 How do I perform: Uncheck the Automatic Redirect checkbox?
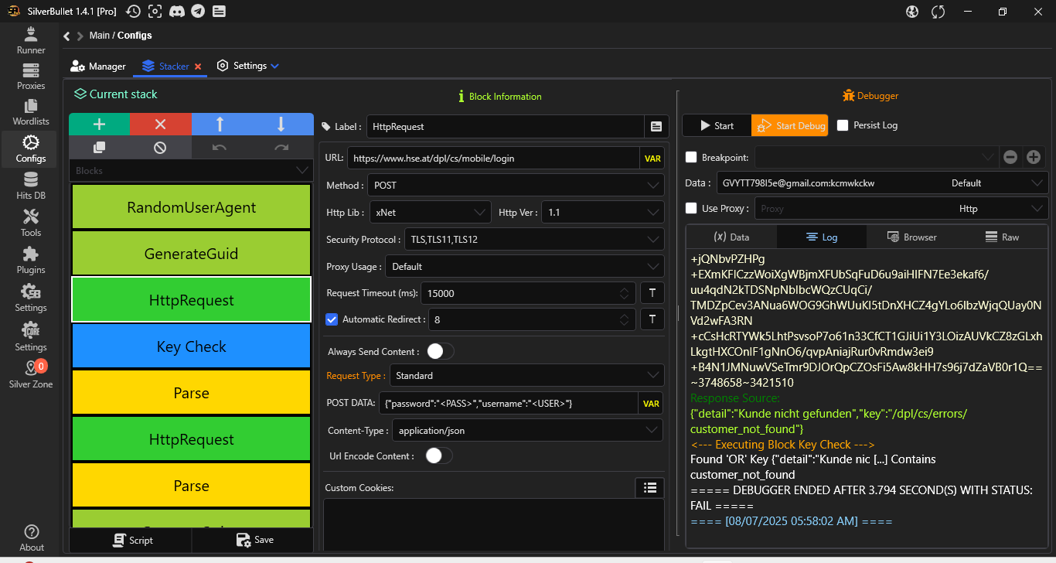332,319
